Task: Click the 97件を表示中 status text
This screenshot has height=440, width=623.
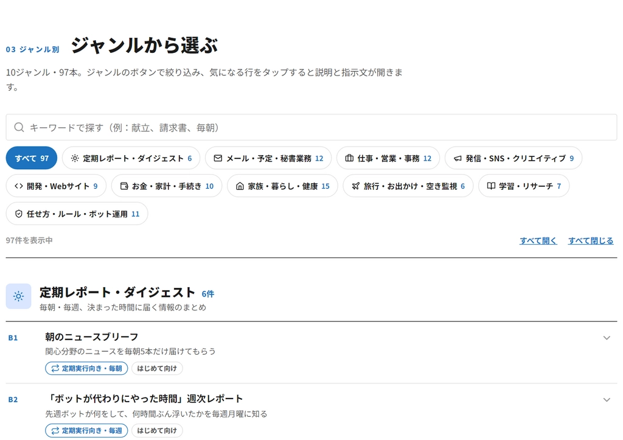Action: click(x=29, y=240)
